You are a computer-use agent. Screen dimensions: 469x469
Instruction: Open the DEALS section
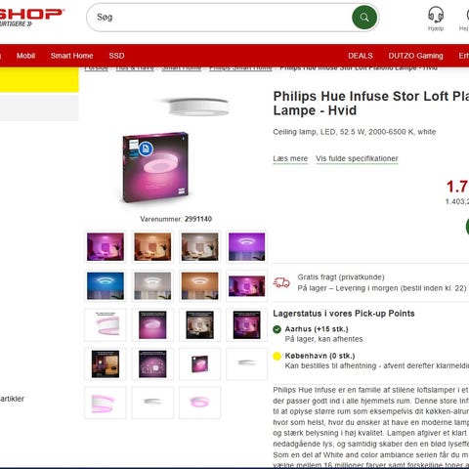361,56
